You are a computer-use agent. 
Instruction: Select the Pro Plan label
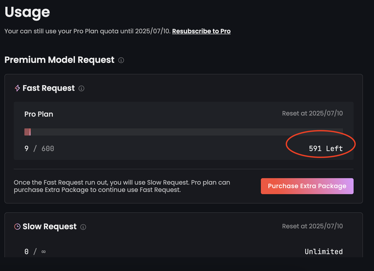pyautogui.click(x=38, y=114)
